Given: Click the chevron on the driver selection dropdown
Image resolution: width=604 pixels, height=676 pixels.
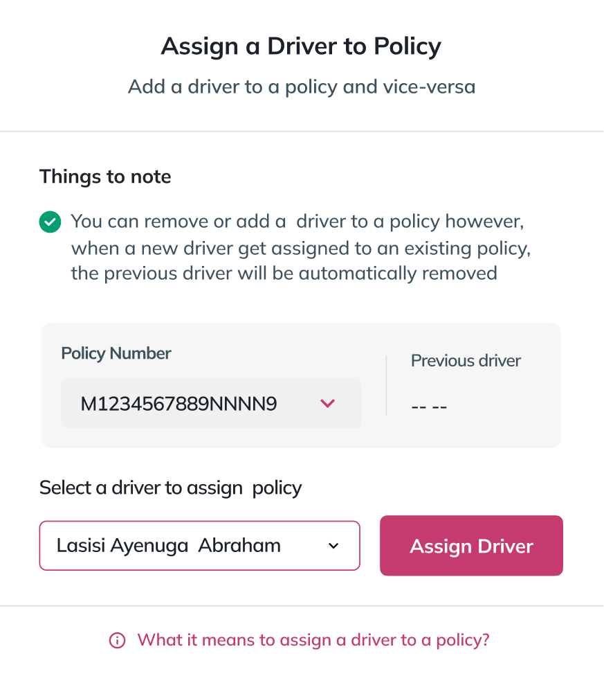Looking at the screenshot, I should [333, 546].
